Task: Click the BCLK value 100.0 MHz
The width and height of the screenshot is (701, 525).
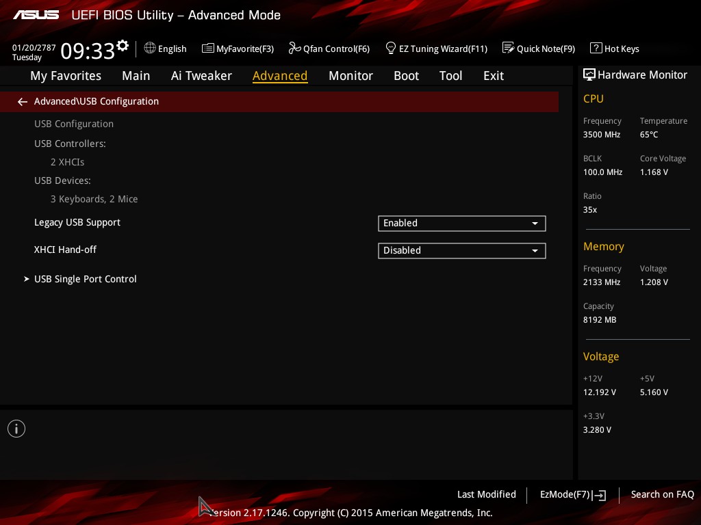Action: [602, 172]
